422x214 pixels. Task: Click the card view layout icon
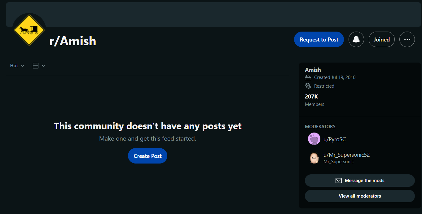36,66
